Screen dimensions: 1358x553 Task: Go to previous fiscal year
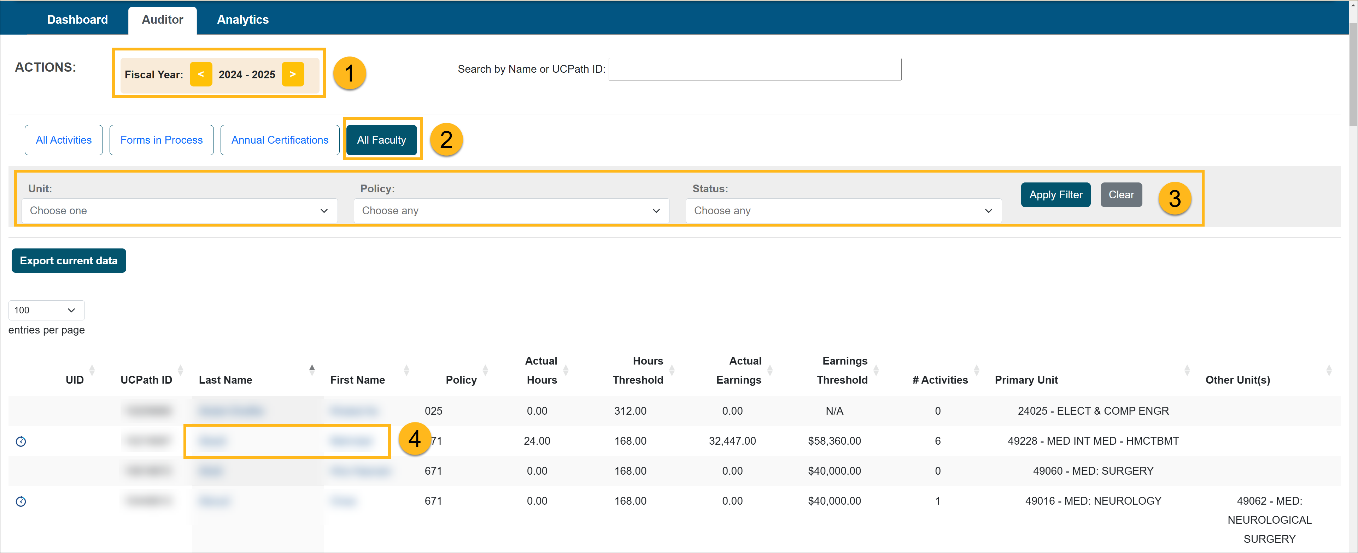[x=201, y=74]
